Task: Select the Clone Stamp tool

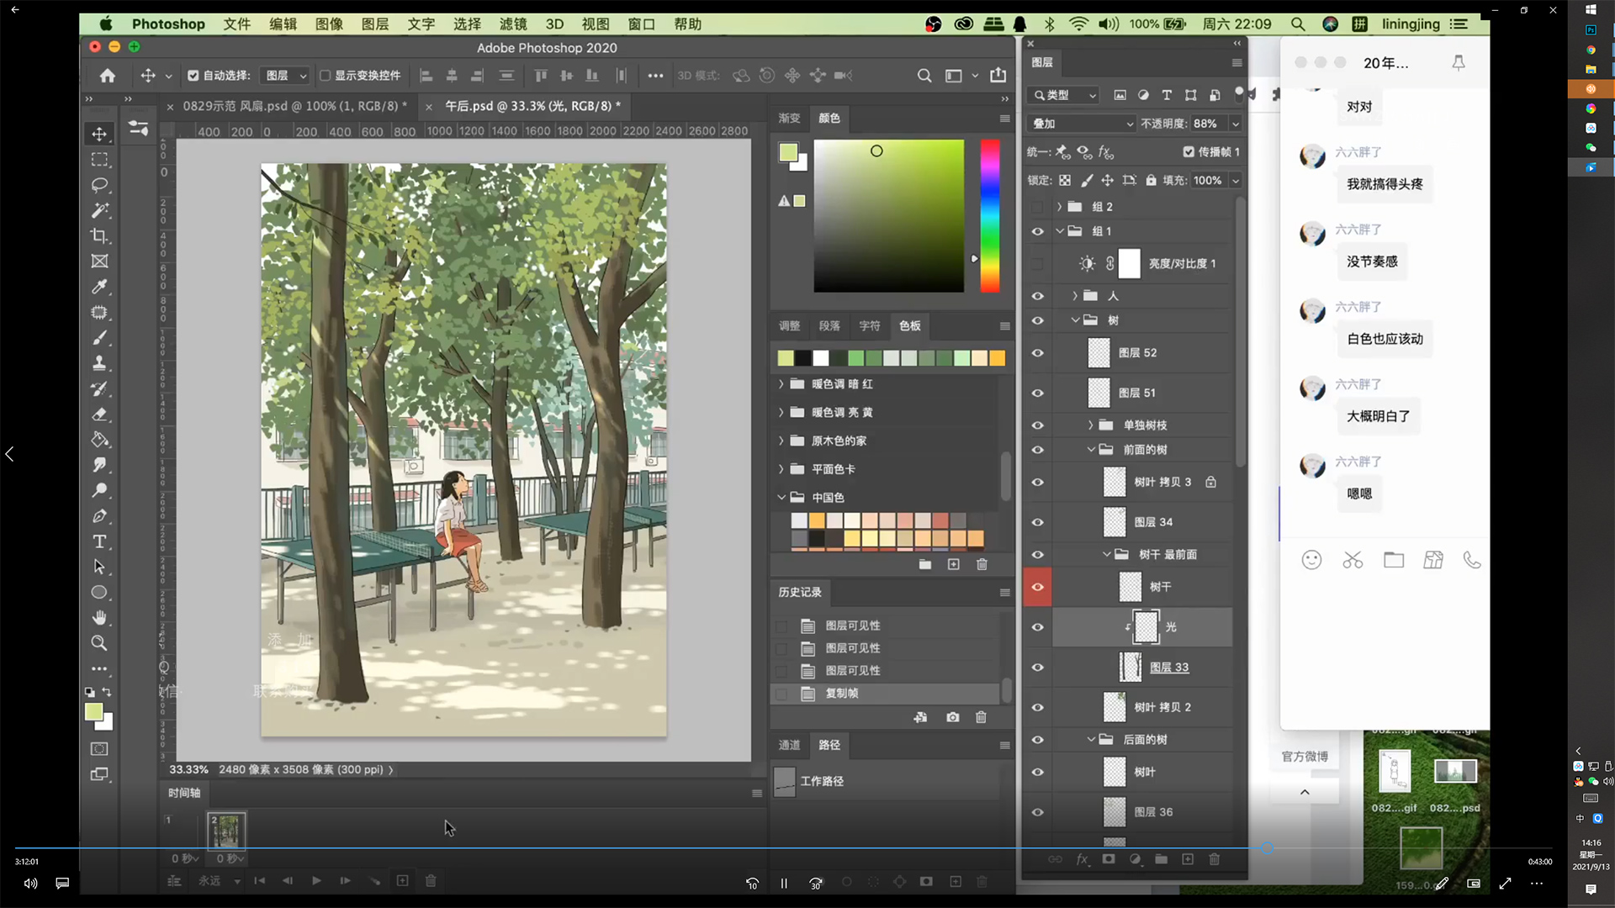Action: click(x=99, y=363)
